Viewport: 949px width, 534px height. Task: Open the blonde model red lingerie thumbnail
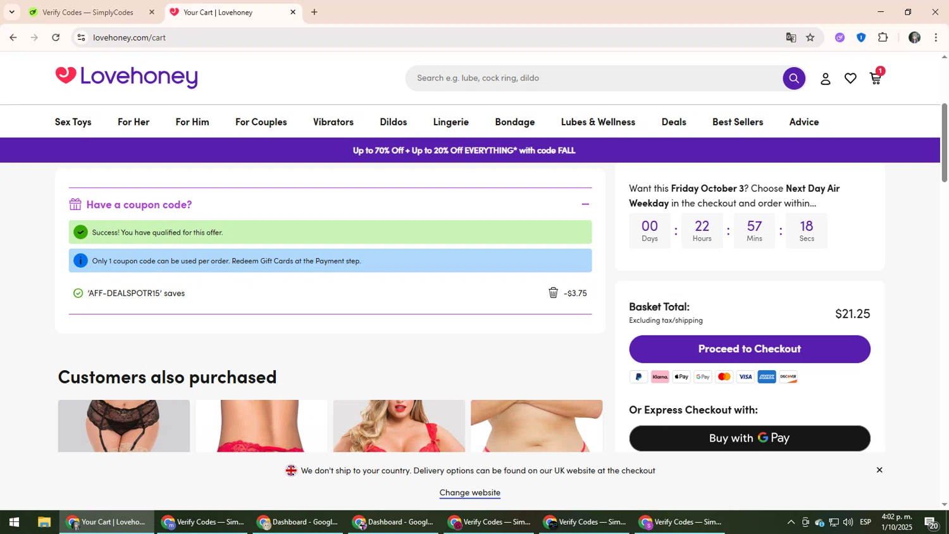pyautogui.click(x=399, y=426)
